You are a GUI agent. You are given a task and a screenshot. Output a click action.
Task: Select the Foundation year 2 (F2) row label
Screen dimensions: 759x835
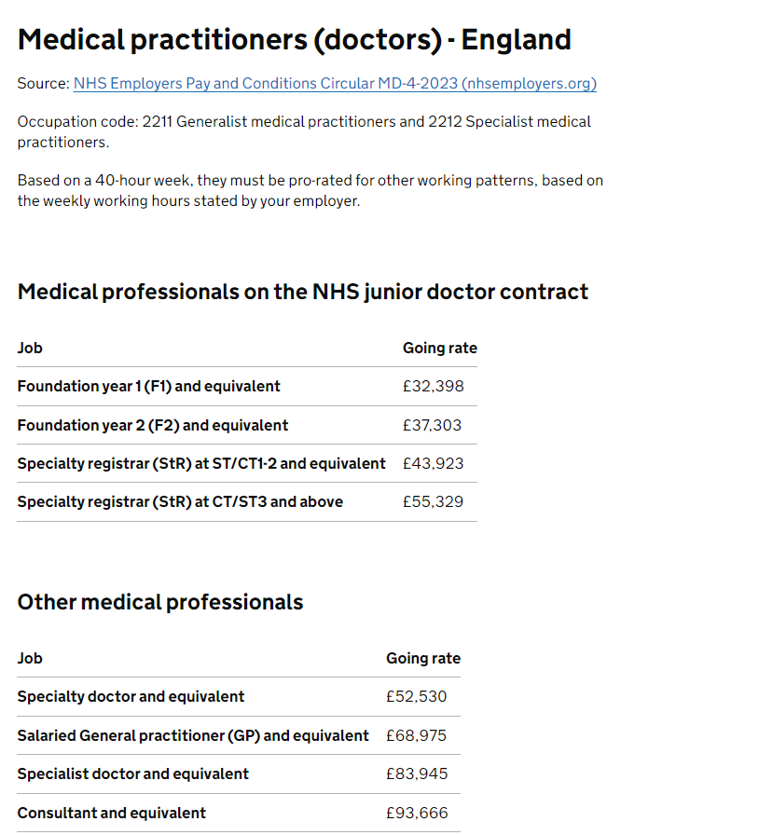[152, 425]
